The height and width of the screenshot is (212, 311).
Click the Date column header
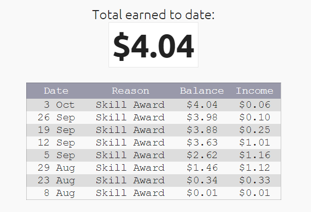[56, 91]
